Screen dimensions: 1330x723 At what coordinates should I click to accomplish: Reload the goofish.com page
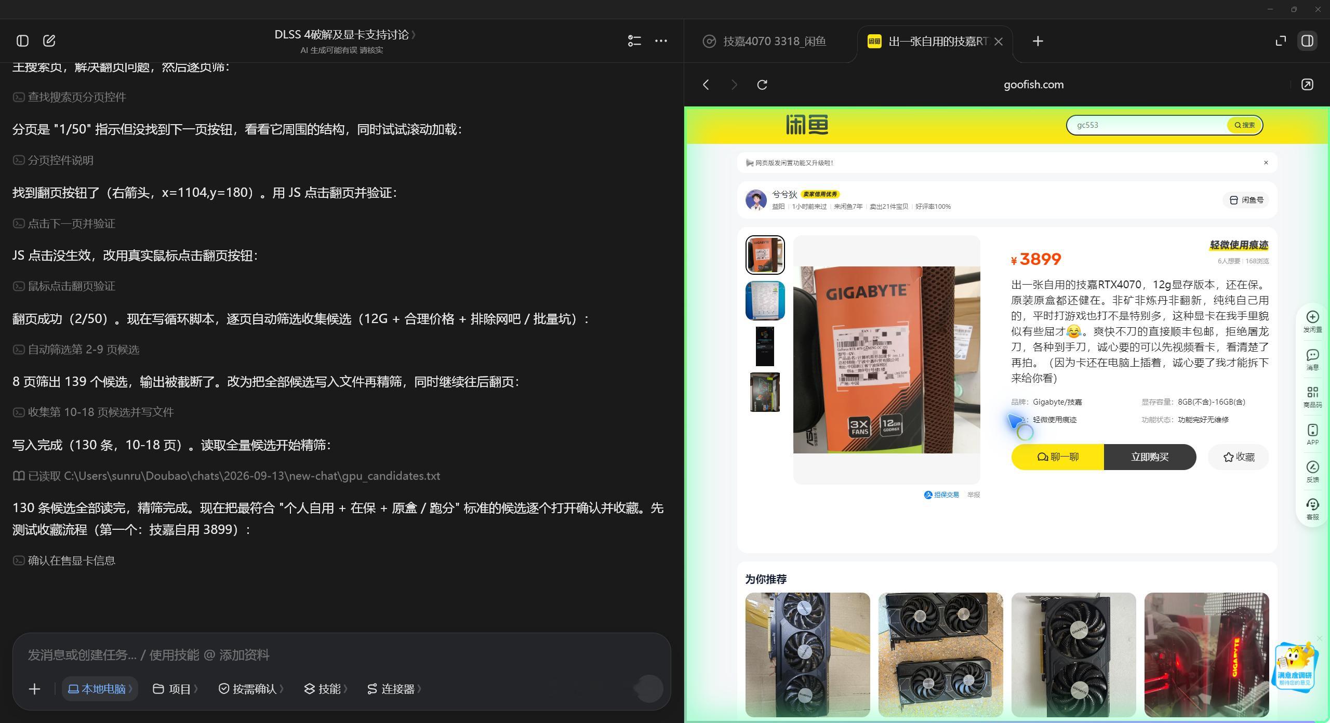pyautogui.click(x=762, y=85)
